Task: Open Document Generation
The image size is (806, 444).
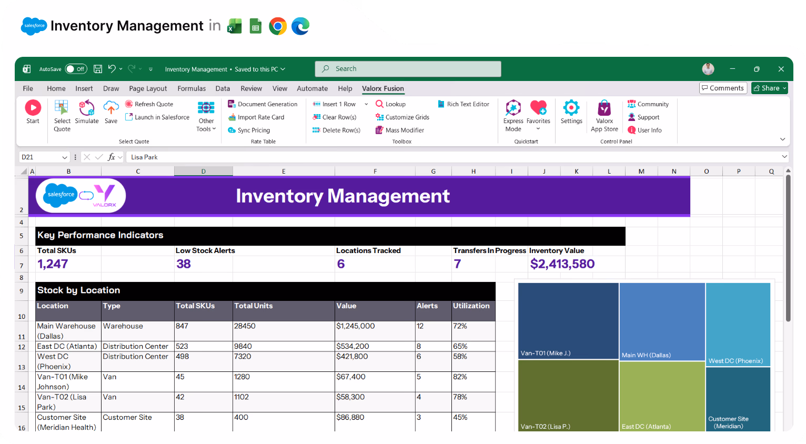Action: [x=263, y=104]
